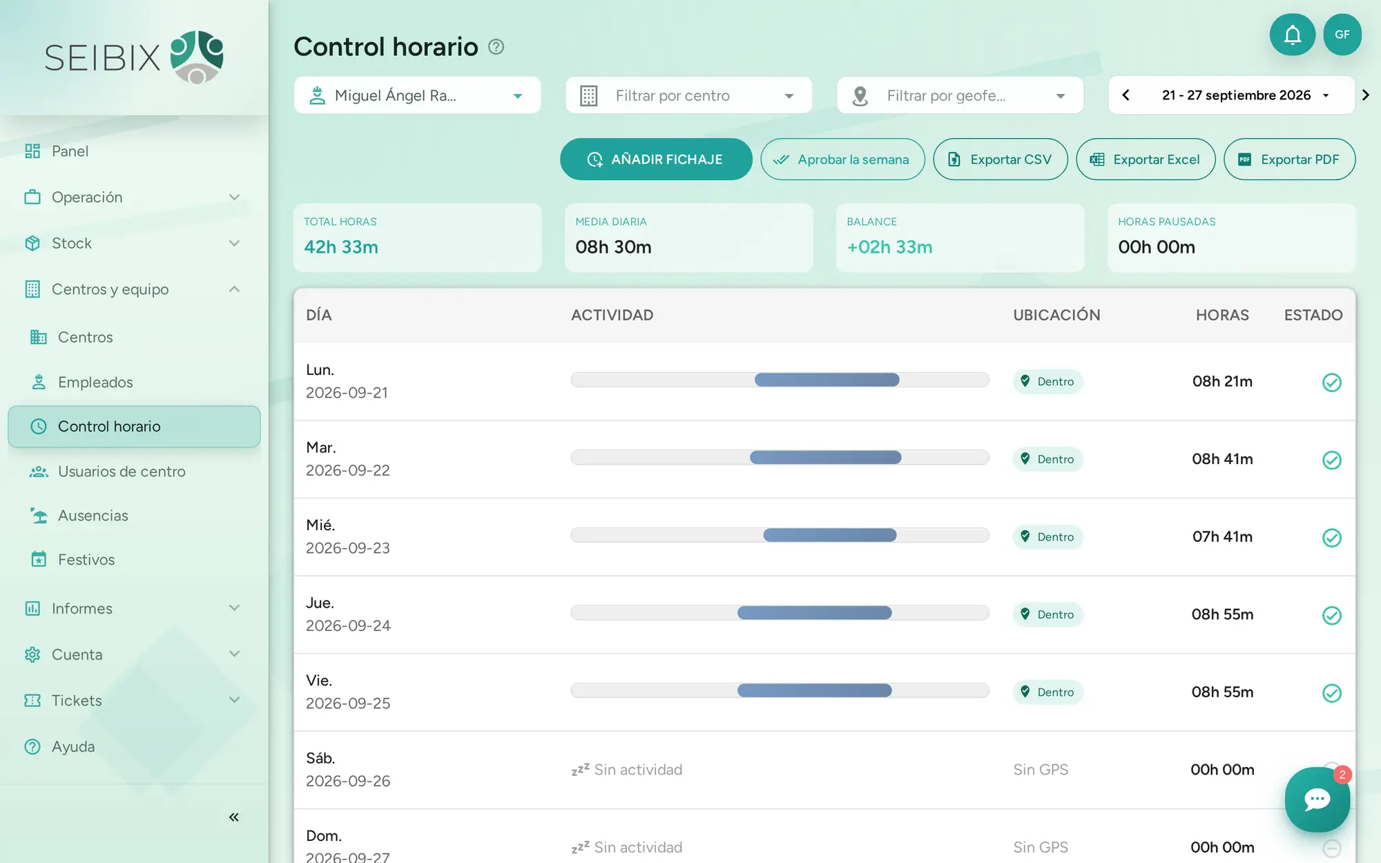
Task: Open the notifications bell
Action: pyautogui.click(x=1292, y=35)
